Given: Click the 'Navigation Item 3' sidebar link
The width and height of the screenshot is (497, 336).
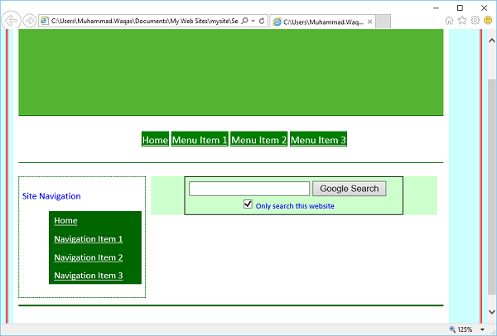Looking at the screenshot, I should pos(88,276).
